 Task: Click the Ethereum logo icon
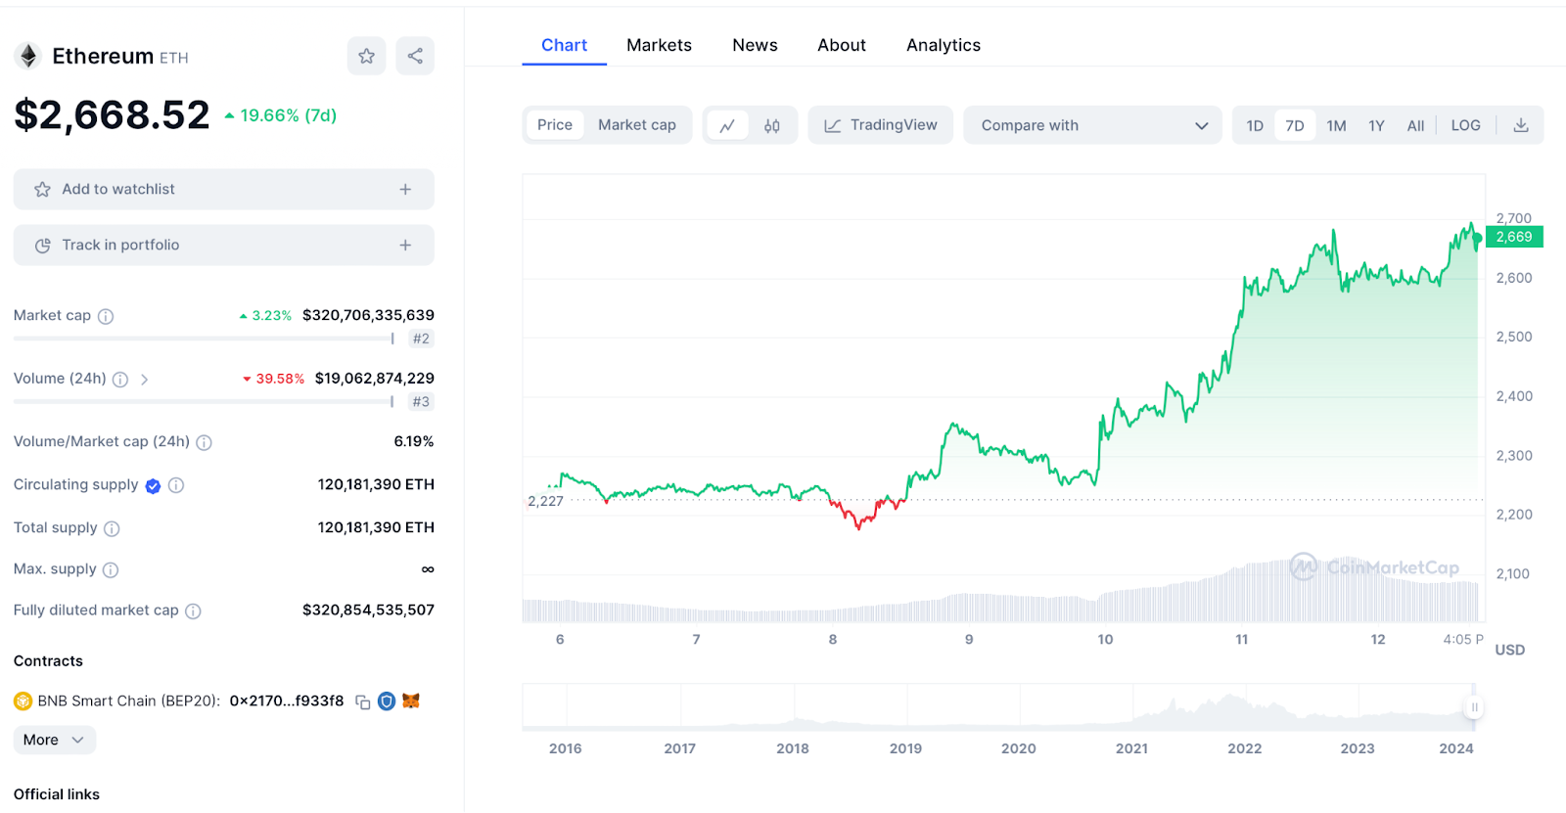[28, 57]
